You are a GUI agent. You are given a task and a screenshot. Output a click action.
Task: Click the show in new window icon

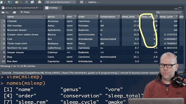pyautogui.click(x=14, y=12)
